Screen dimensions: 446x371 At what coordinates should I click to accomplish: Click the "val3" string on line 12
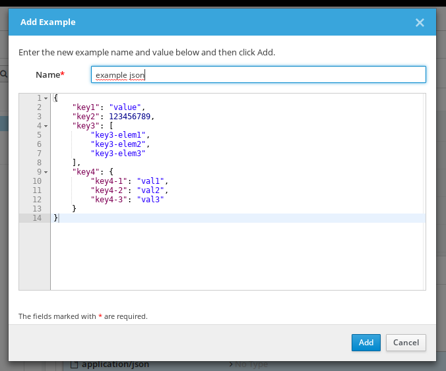[150, 200]
